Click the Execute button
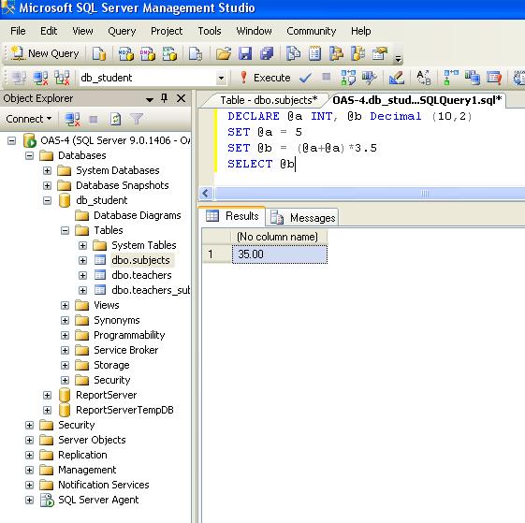 pos(266,78)
